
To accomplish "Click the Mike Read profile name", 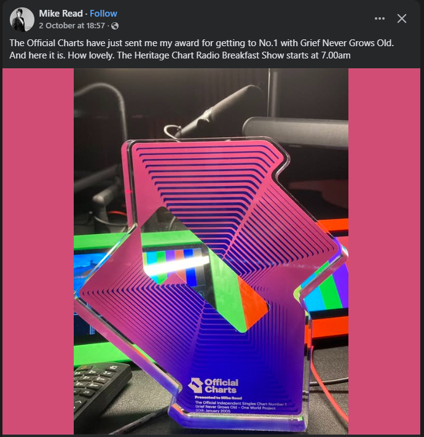I will [x=61, y=14].
